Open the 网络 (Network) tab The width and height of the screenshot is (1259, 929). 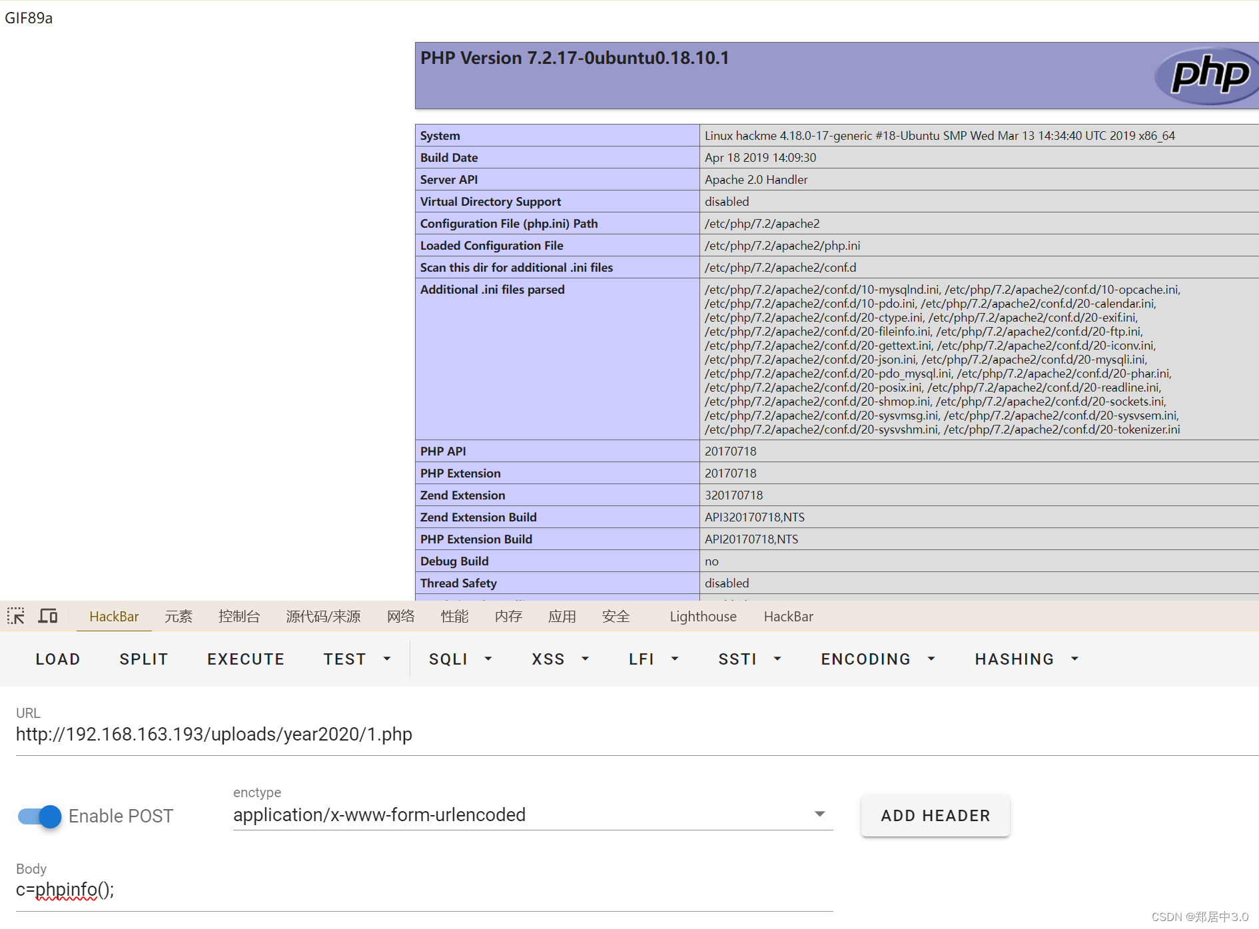pos(401,617)
